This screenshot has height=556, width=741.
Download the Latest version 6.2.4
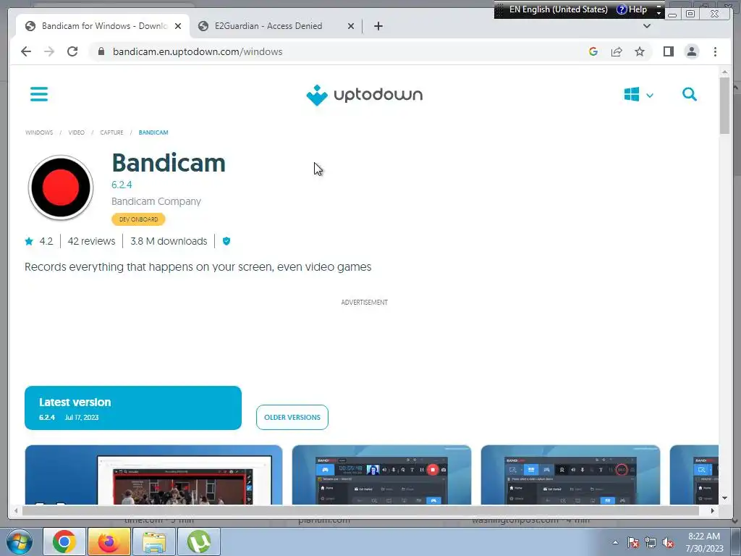click(x=133, y=408)
